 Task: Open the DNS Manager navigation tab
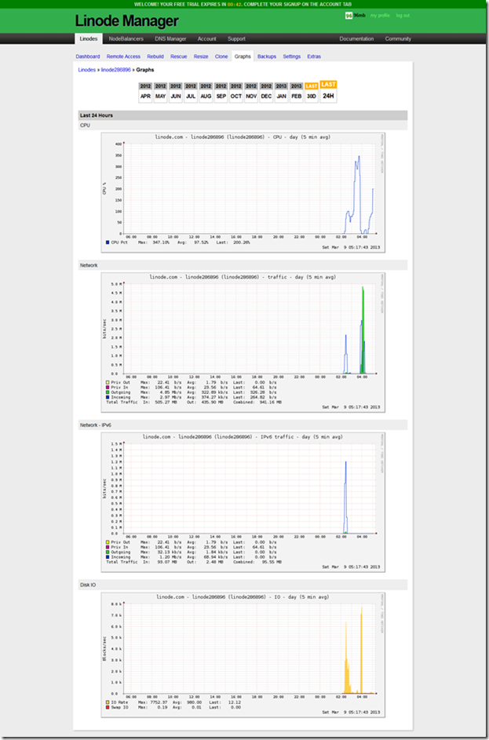[170, 38]
